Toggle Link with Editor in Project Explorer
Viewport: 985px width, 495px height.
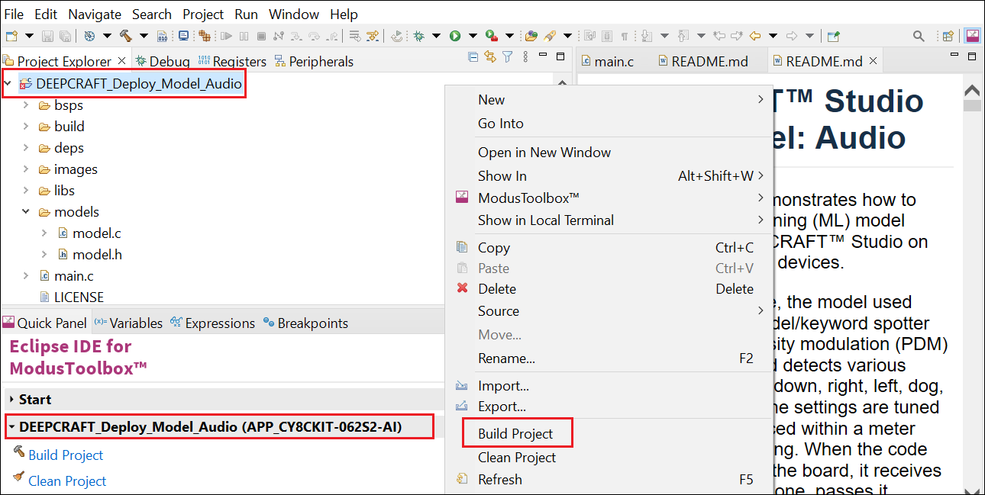point(490,57)
